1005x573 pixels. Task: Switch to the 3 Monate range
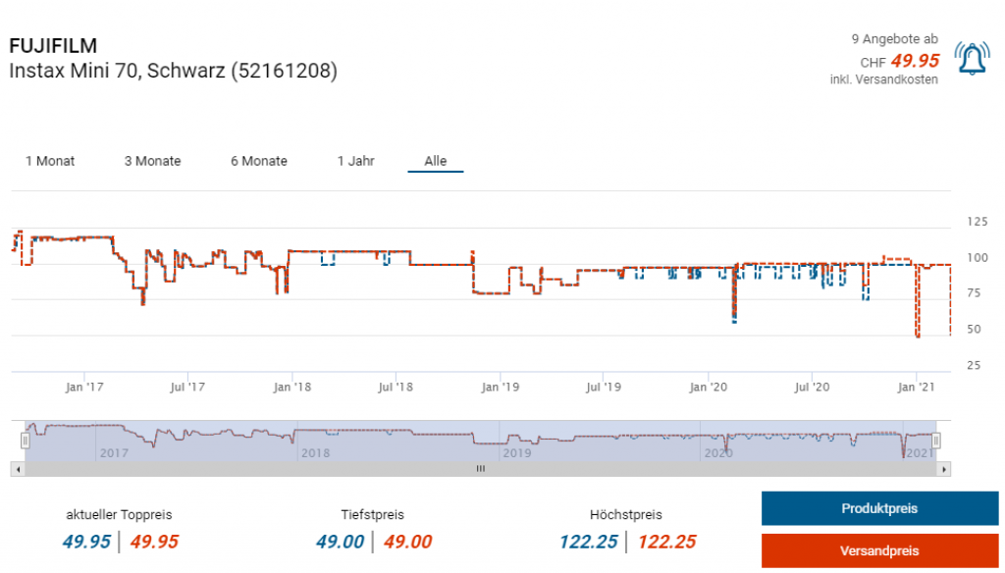coord(152,161)
